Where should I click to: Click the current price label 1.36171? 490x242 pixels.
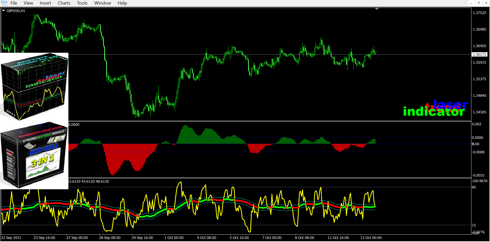pyautogui.click(x=479, y=55)
